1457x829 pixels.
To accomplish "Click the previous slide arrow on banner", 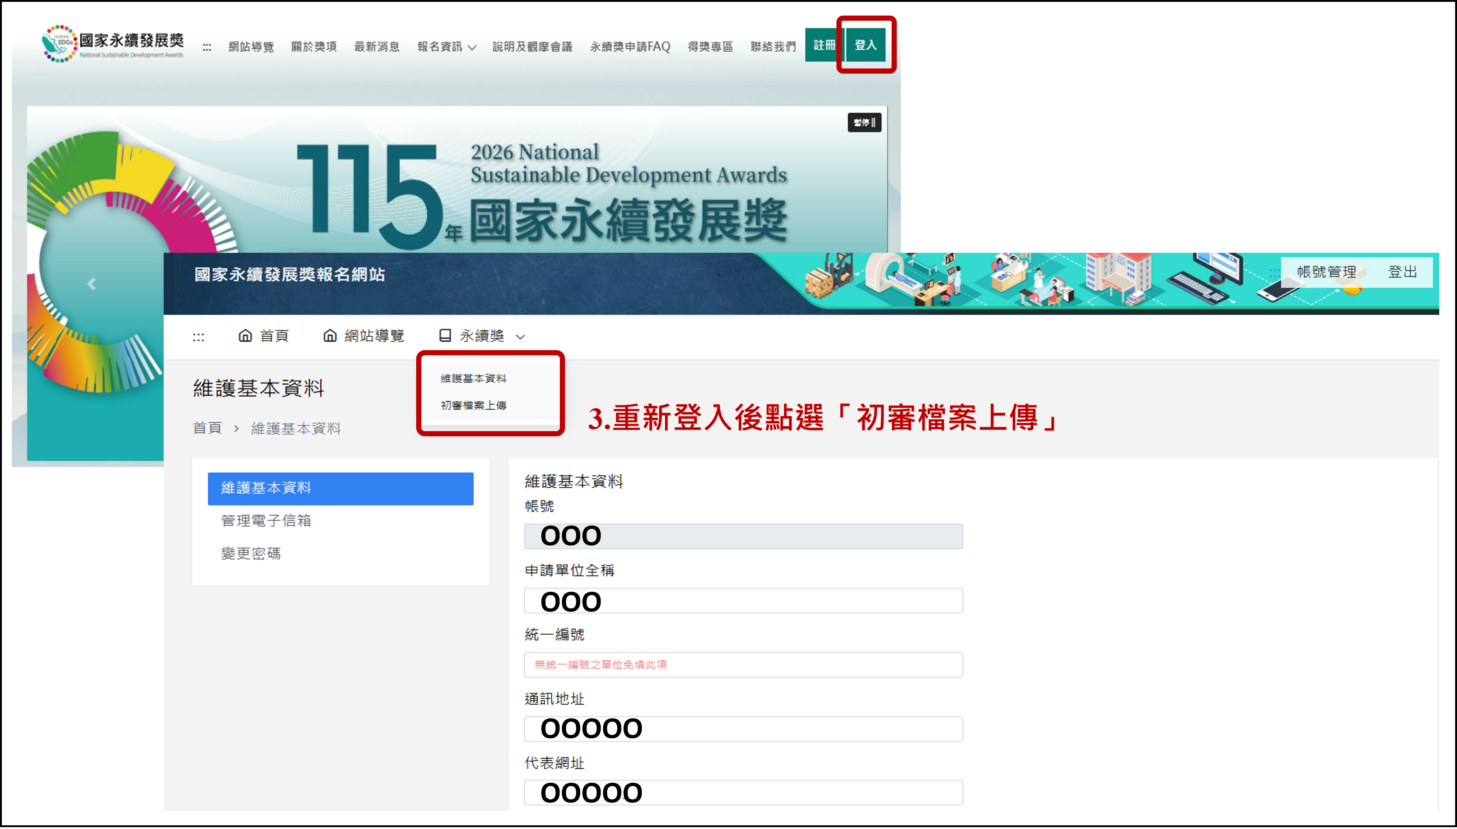I will point(92,283).
